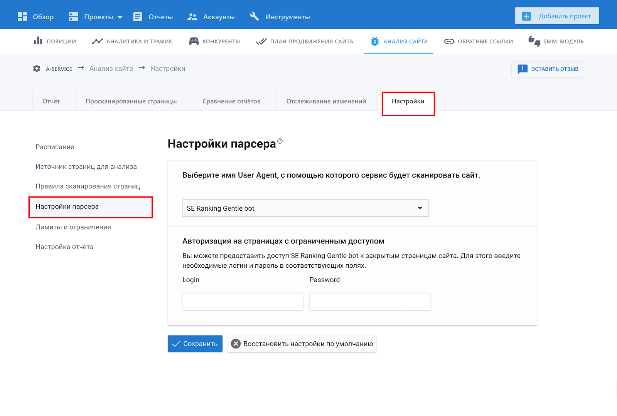The height and width of the screenshot is (416, 617).
Task: Open Обзор in top menu
Action: [x=36, y=17]
